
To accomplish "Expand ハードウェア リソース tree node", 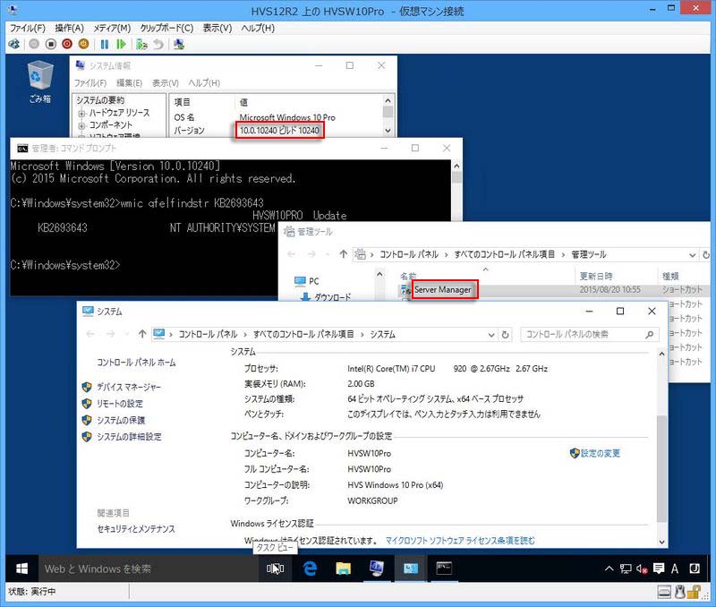I will [81, 114].
